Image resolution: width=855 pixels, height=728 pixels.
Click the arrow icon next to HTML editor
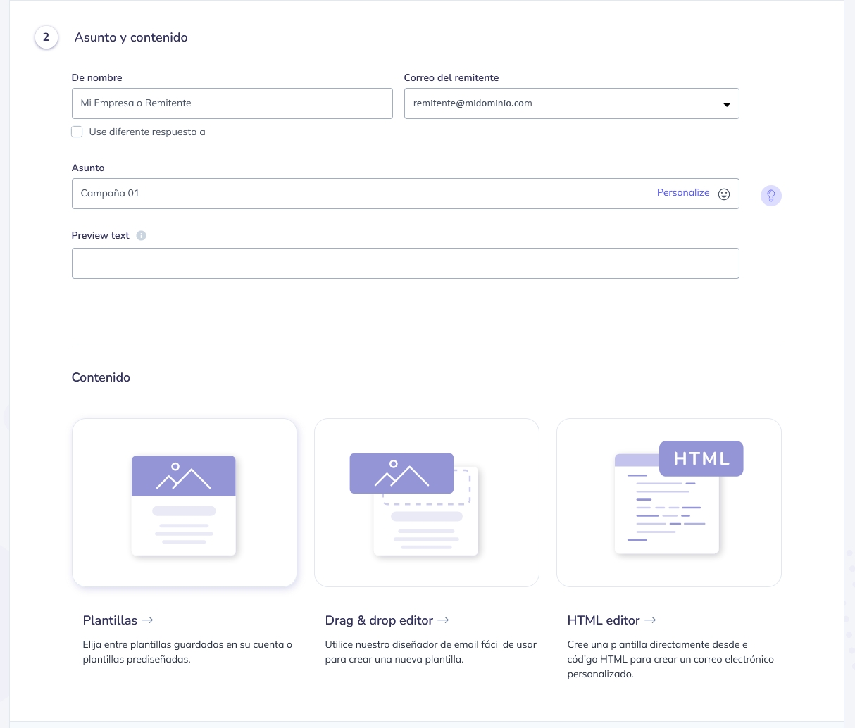[650, 620]
